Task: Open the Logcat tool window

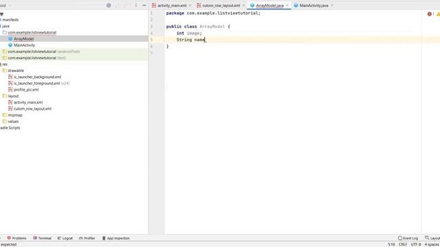Action: pyautogui.click(x=65, y=238)
